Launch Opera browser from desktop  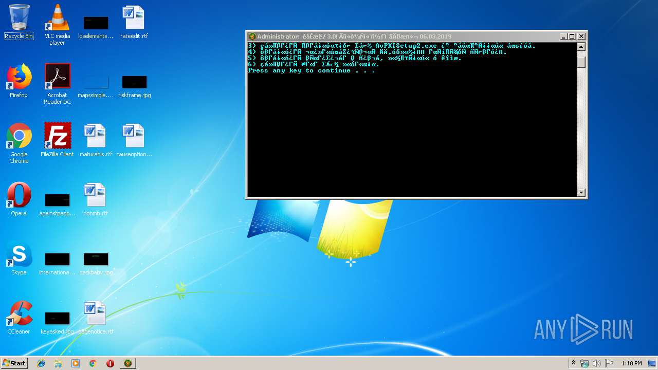[19, 199]
